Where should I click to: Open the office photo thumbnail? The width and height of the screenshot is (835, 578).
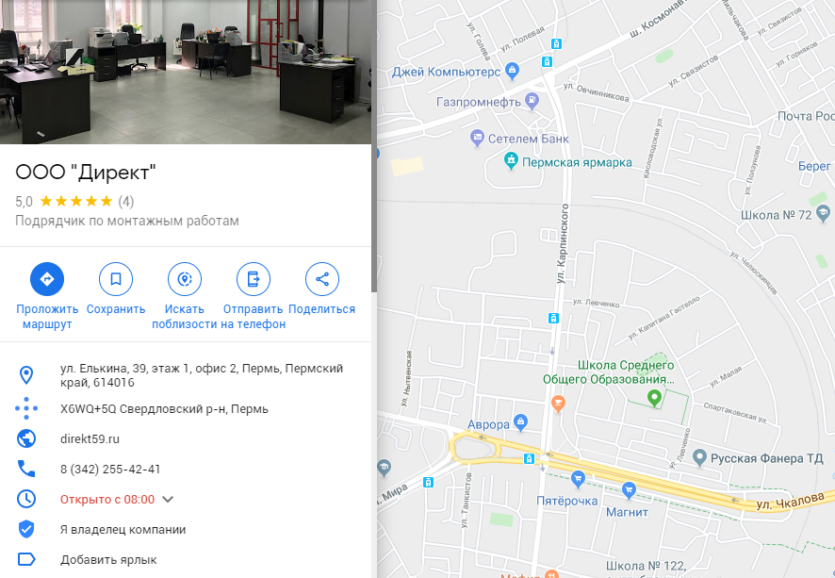186,72
